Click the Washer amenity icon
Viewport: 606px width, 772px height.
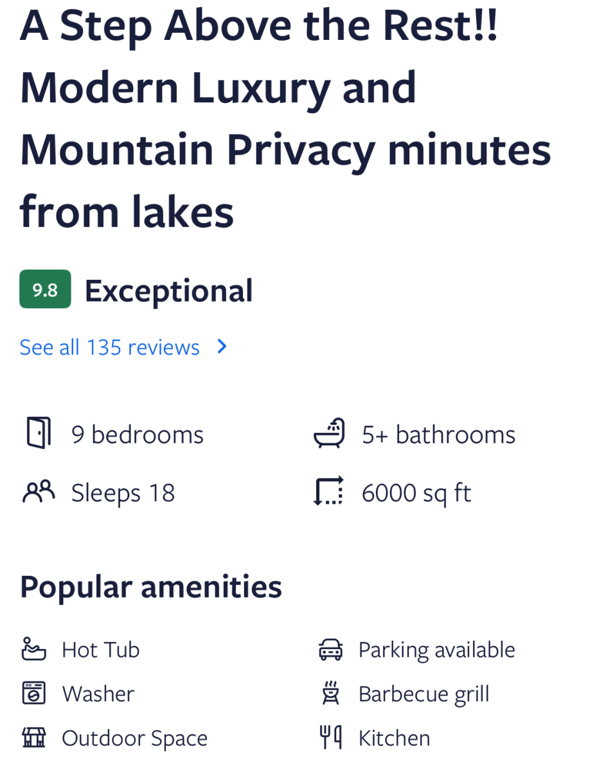pyautogui.click(x=34, y=694)
